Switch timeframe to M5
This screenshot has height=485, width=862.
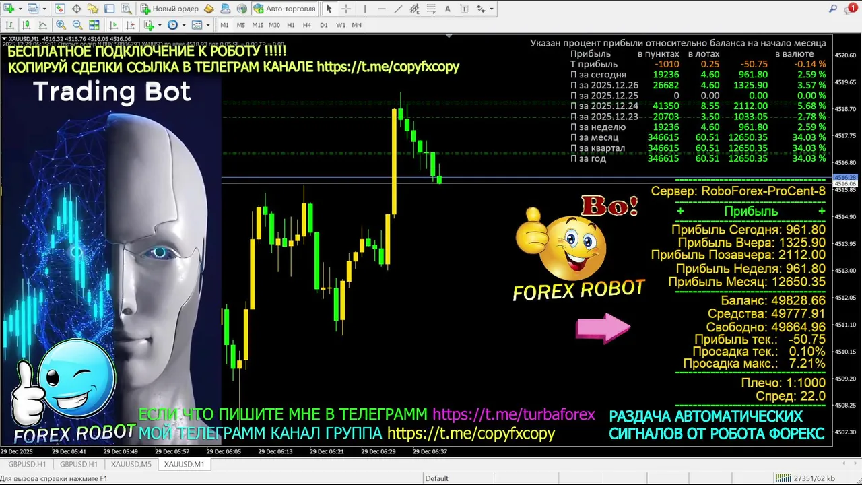(241, 25)
